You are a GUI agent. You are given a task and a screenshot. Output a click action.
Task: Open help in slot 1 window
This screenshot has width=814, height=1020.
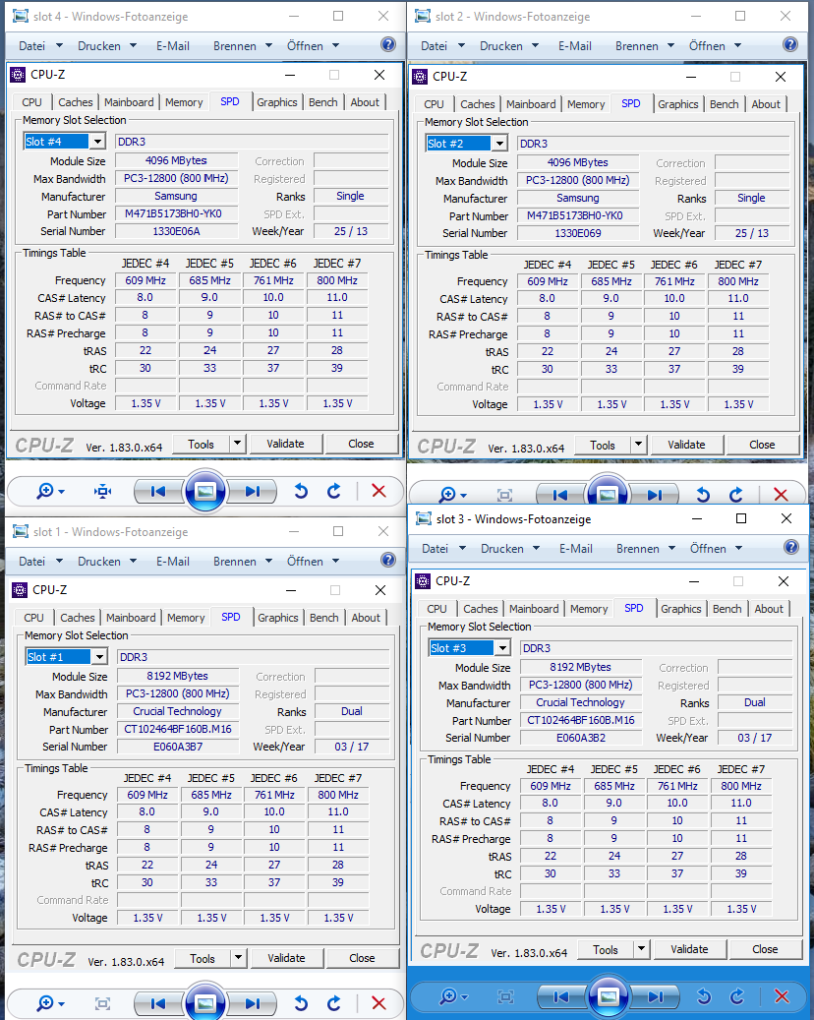point(388,560)
